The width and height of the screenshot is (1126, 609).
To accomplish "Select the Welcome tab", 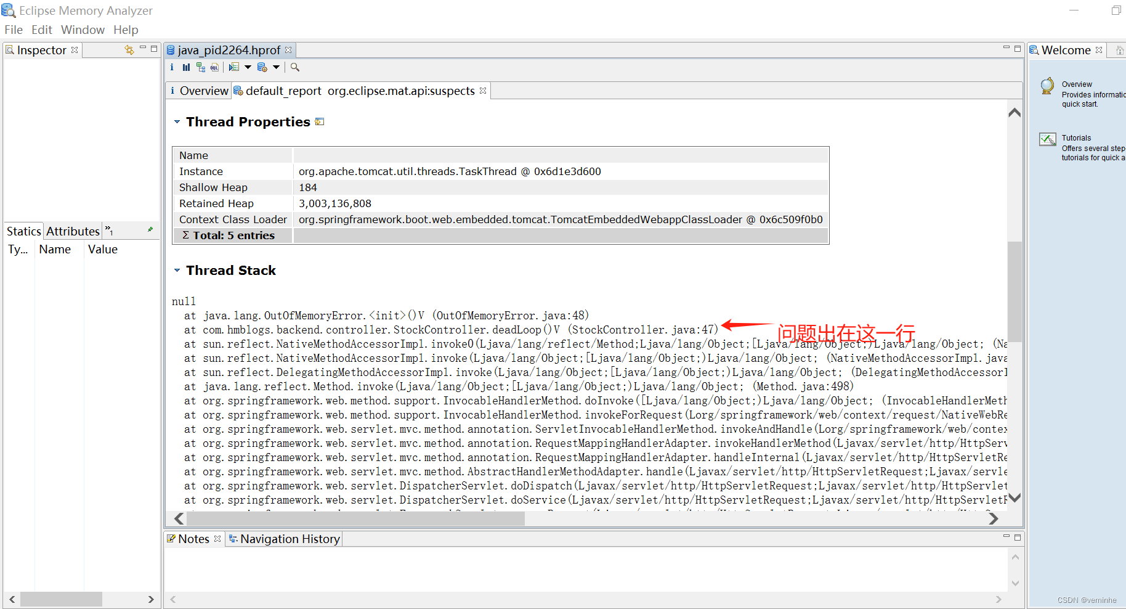I will 1066,50.
